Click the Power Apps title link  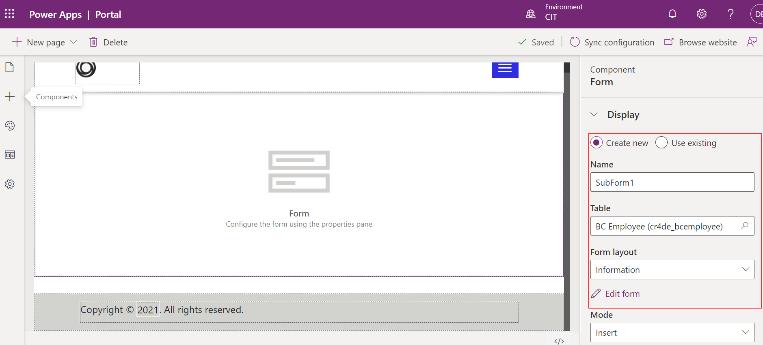click(56, 15)
